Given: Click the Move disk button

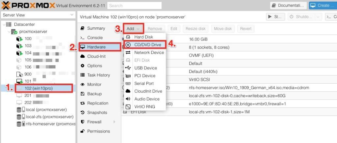Looking at the screenshot, I should click(x=223, y=29).
